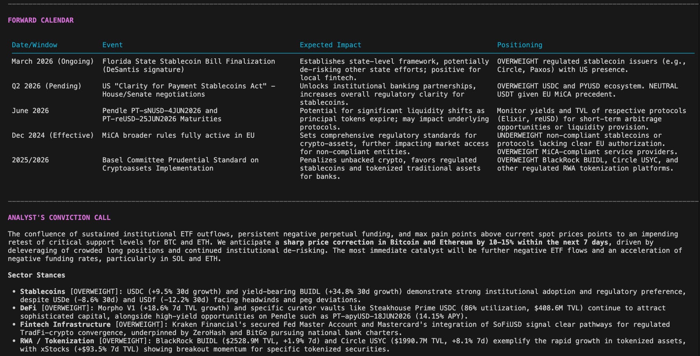The width and height of the screenshot is (700, 356).
Task: Click the 'Establishes state-level framework' impact cell
Action: click(394, 69)
